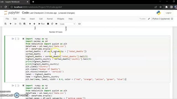The image size is (177, 99).
Task: Bookmark this page with star icon
Action: click(160, 7)
